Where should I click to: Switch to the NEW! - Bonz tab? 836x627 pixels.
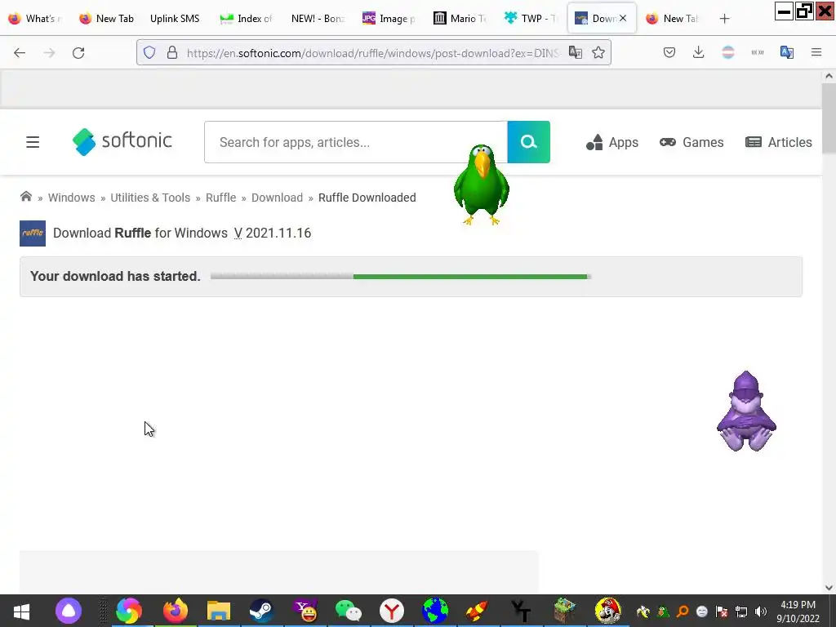318,19
